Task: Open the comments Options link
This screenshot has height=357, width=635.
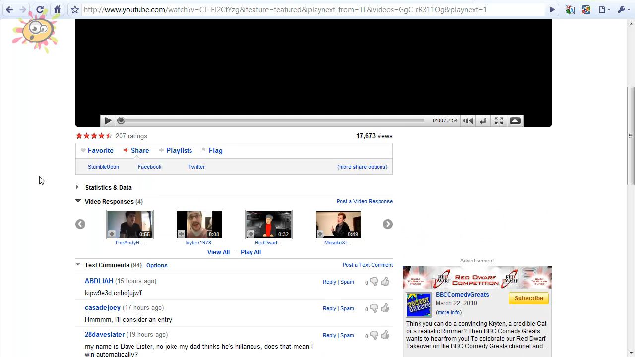Action: click(x=157, y=265)
